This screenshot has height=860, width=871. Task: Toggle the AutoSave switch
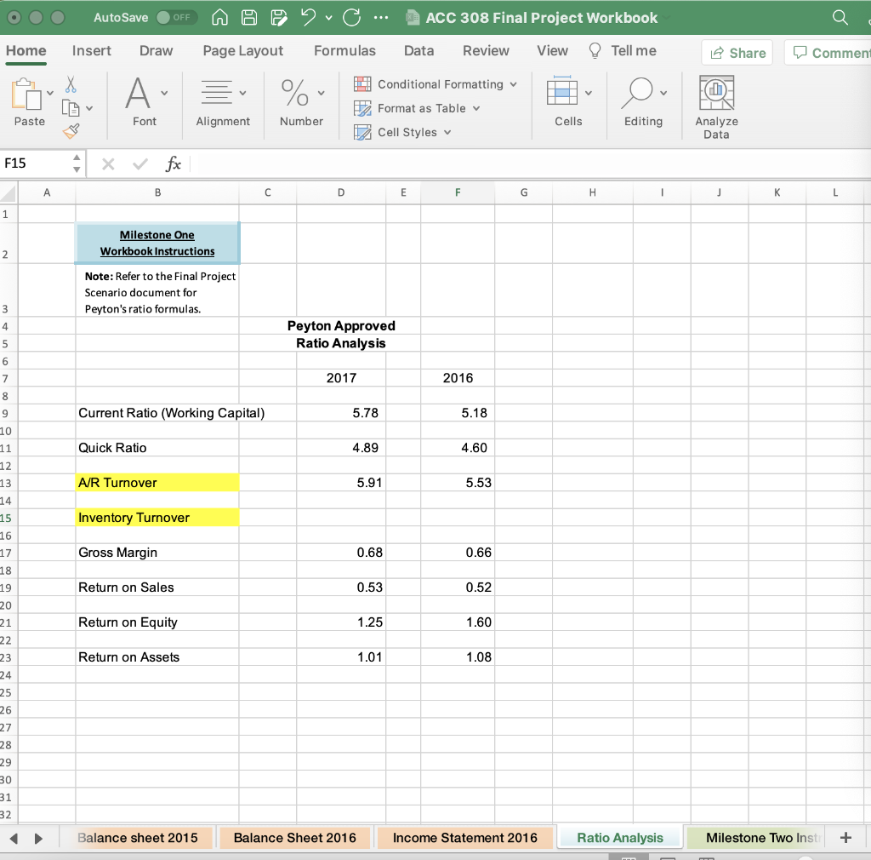(176, 17)
